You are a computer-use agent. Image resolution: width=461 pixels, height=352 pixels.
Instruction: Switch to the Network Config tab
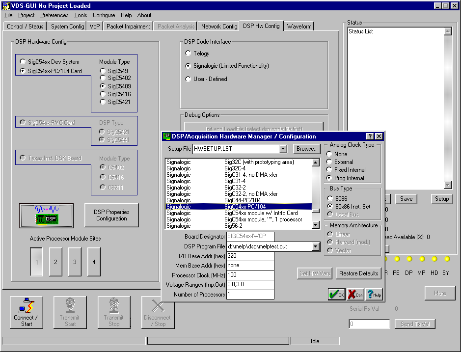pos(219,27)
